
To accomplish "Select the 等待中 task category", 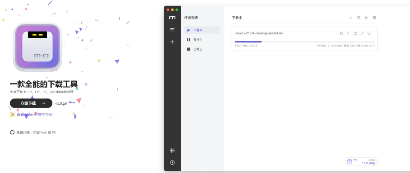I will [202, 40].
